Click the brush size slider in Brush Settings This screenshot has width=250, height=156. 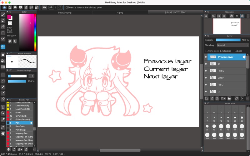[17, 76]
